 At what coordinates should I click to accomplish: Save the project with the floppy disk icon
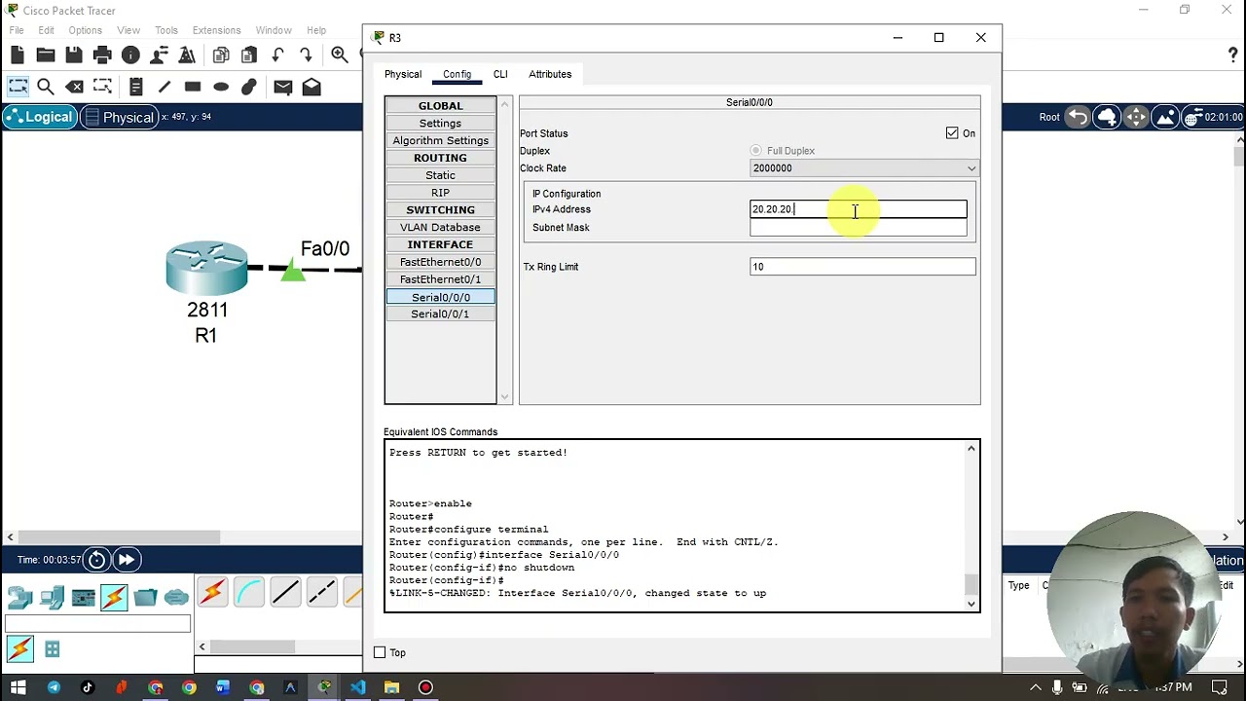[x=74, y=55]
